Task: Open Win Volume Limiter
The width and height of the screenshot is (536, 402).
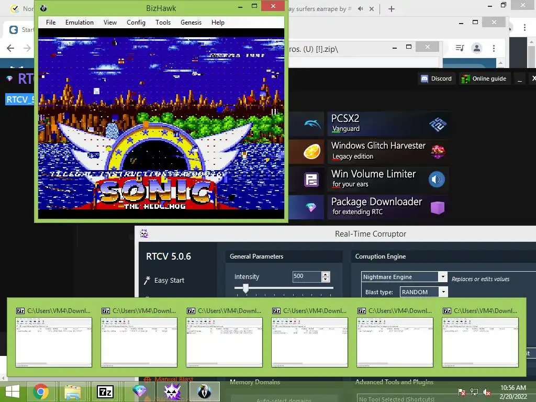Action: click(x=388, y=179)
